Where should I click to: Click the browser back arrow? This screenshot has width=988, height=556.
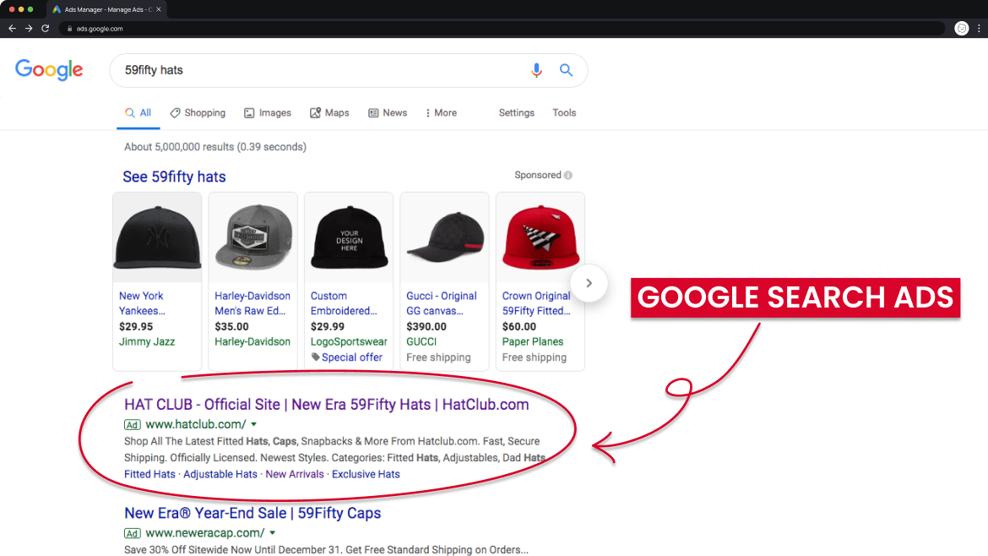(11, 28)
